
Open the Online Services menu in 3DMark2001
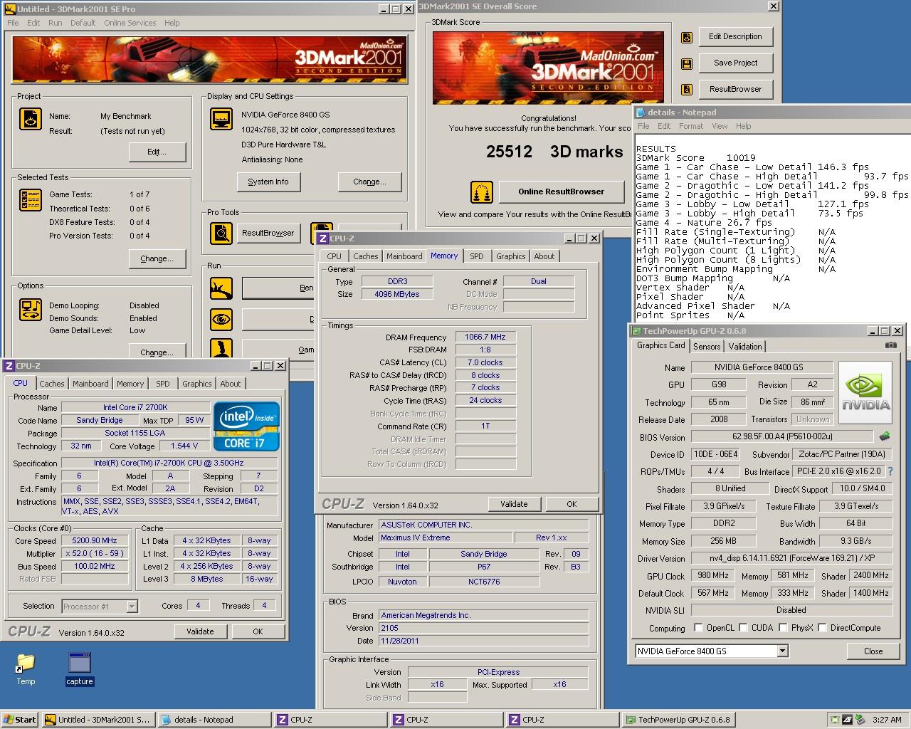(x=130, y=23)
